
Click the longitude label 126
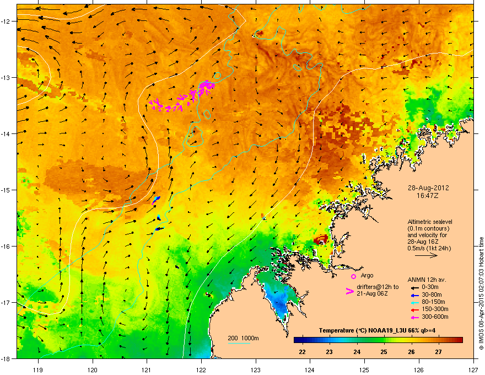tap(419, 369)
